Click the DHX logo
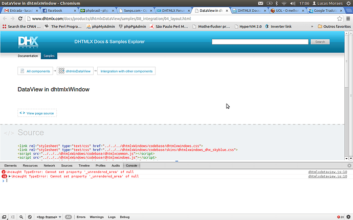This screenshot has height=220, width=353. tap(28, 42)
